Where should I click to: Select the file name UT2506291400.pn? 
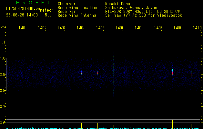pyautogui.click(x=23, y=9)
